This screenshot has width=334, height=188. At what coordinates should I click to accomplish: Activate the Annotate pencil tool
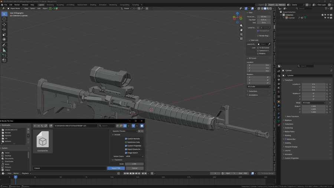coord(4,45)
